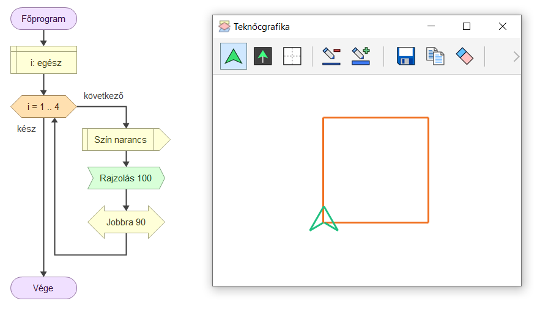Viewport: 540px width, 309px height.
Task: Expand the toolbar overflow chevron
Action: 516,57
